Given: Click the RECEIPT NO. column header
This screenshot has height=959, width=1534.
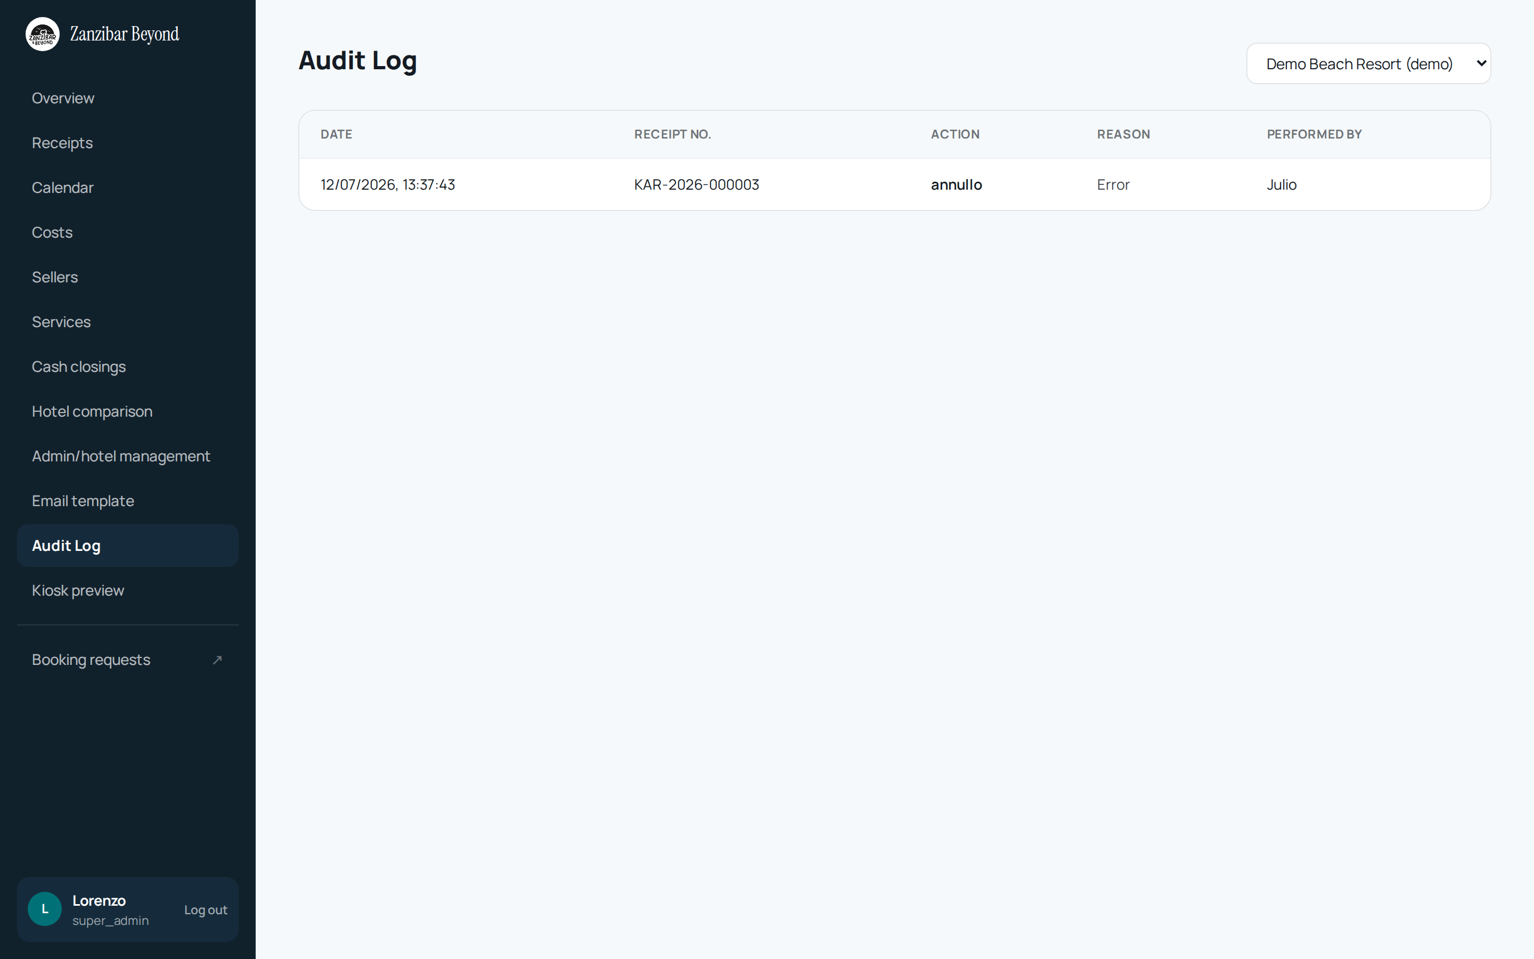Looking at the screenshot, I should tap(672, 134).
